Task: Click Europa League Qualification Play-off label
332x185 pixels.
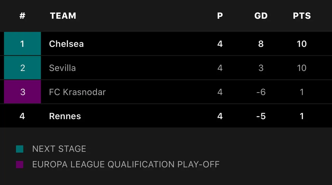Action: 126,164
